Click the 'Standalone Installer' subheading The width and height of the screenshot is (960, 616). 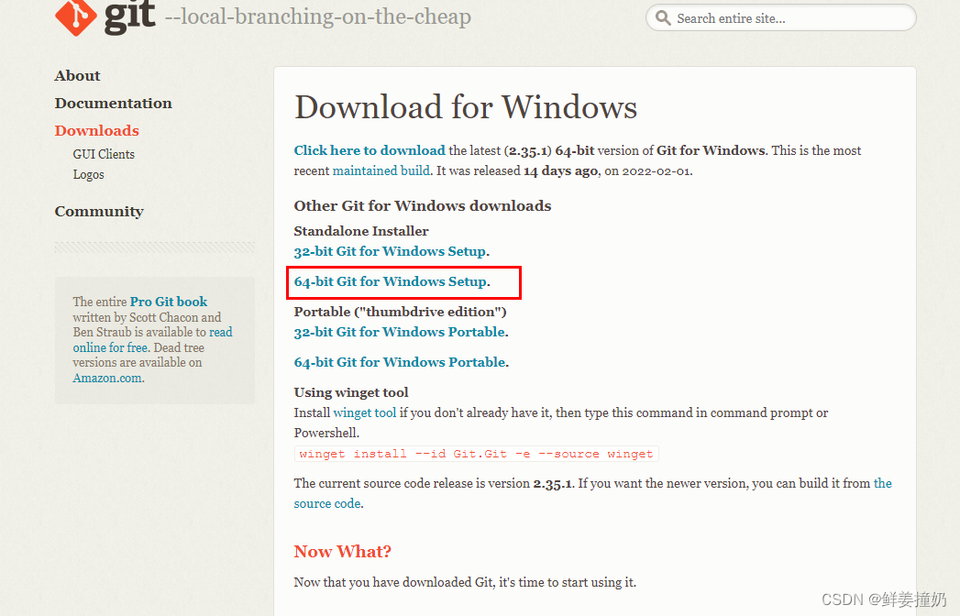(361, 231)
